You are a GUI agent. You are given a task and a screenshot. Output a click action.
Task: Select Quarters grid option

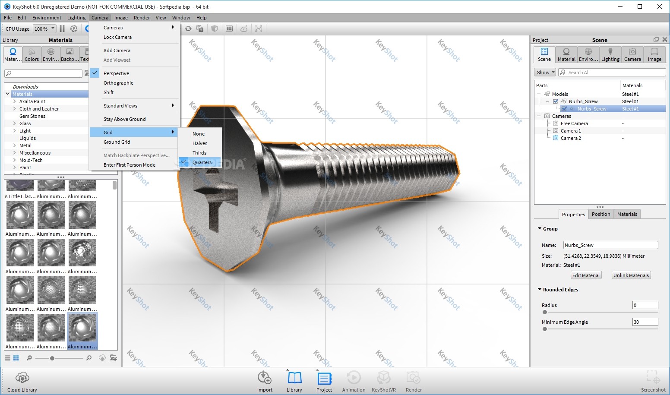pyautogui.click(x=202, y=162)
